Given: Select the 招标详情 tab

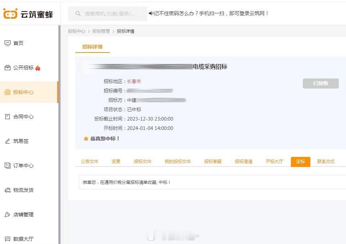Looking at the screenshot, I should [x=93, y=47].
